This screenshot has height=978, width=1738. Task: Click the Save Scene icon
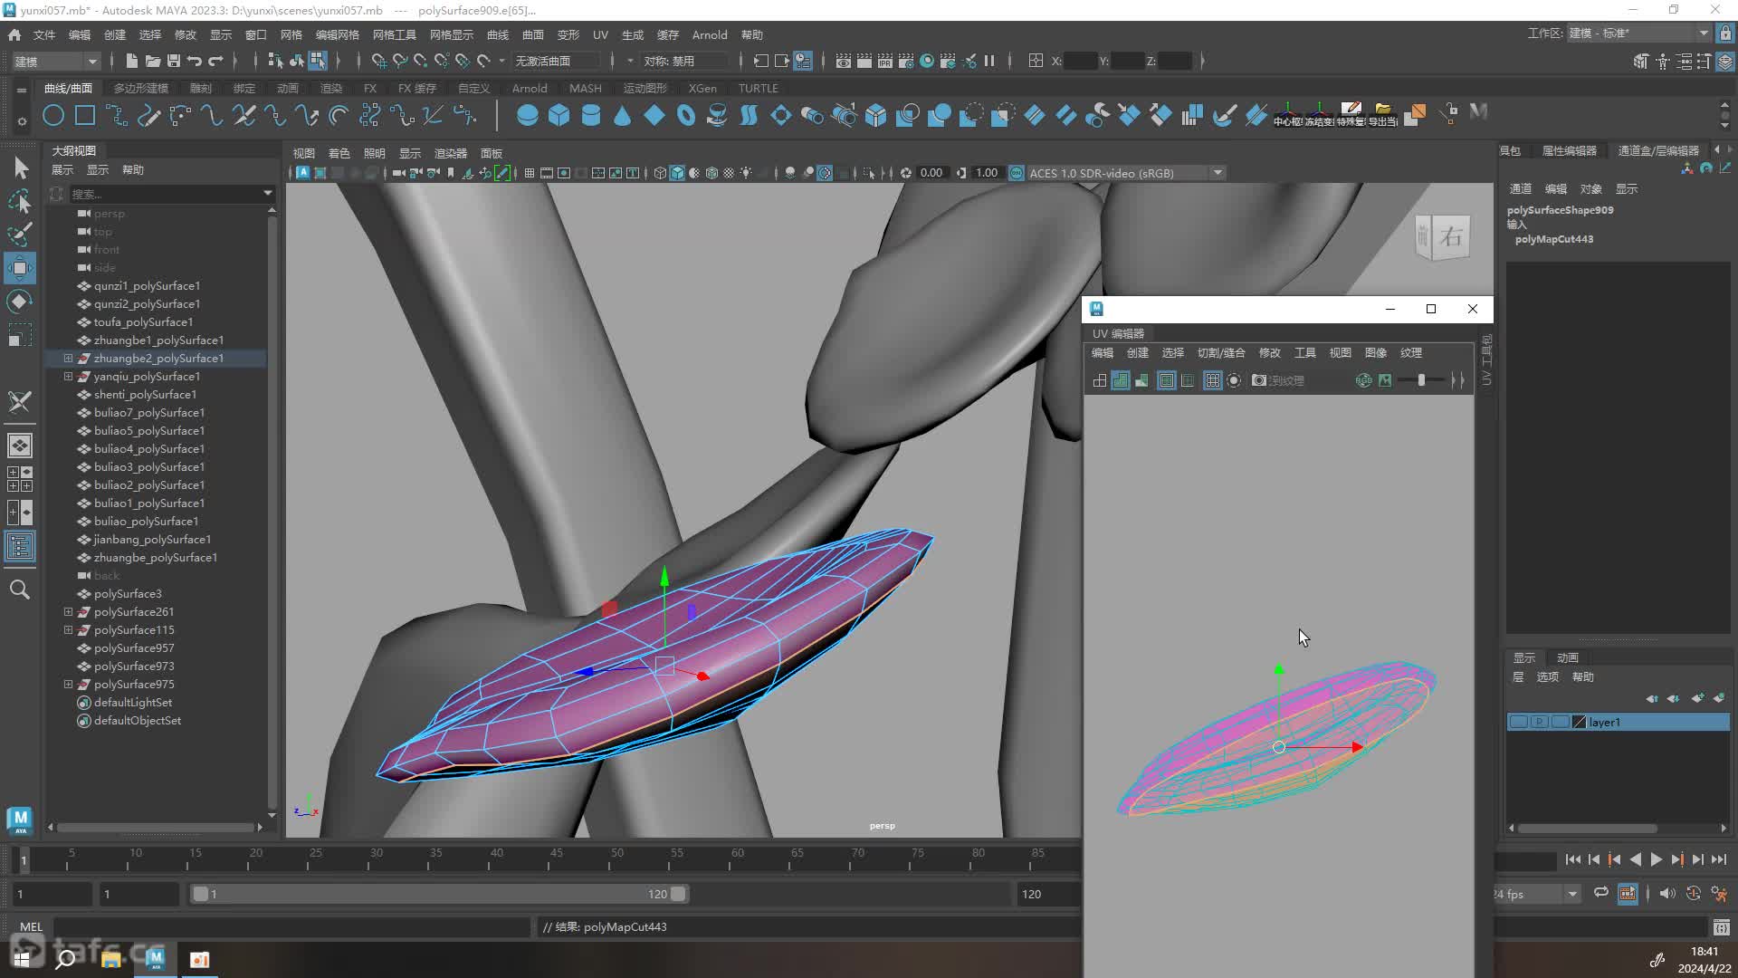point(173,61)
